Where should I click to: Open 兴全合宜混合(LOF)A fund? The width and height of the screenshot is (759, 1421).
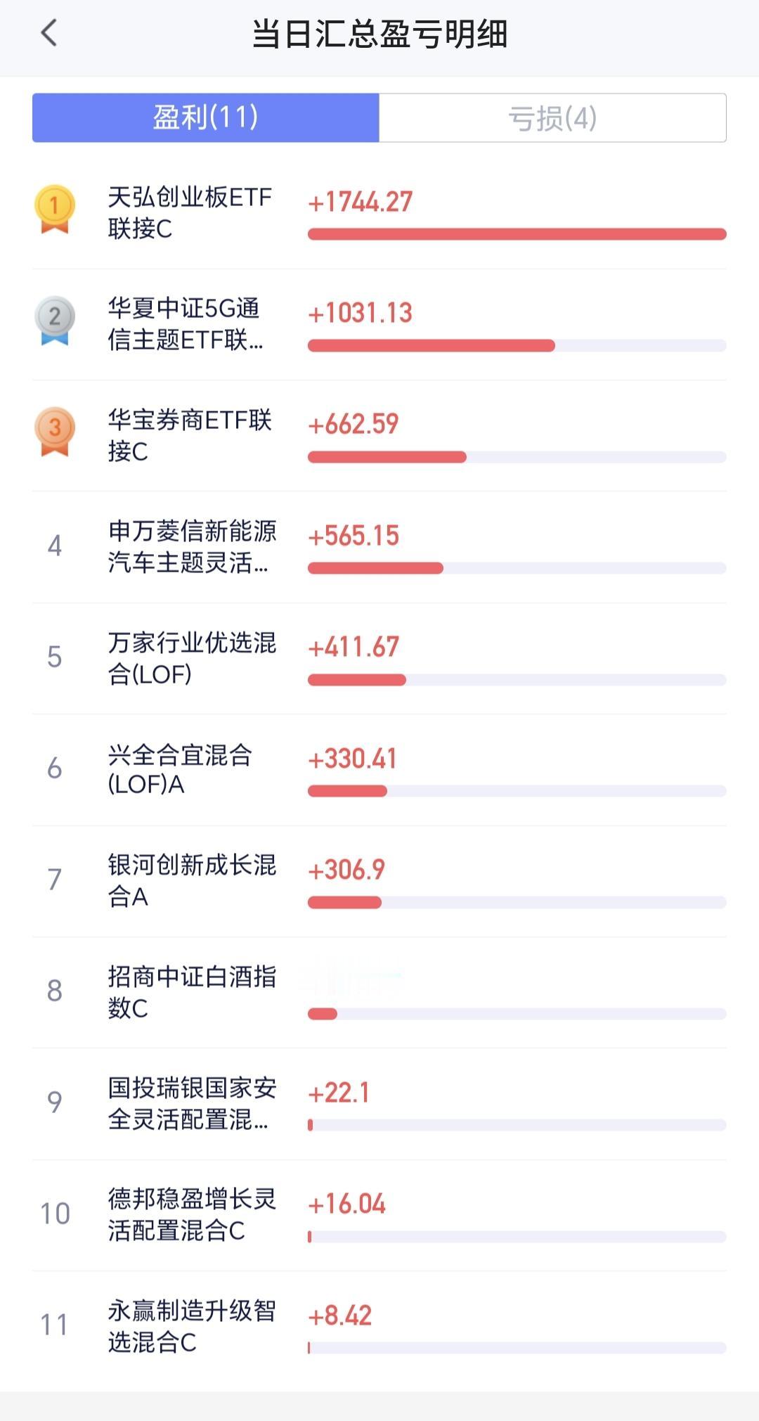point(379,770)
